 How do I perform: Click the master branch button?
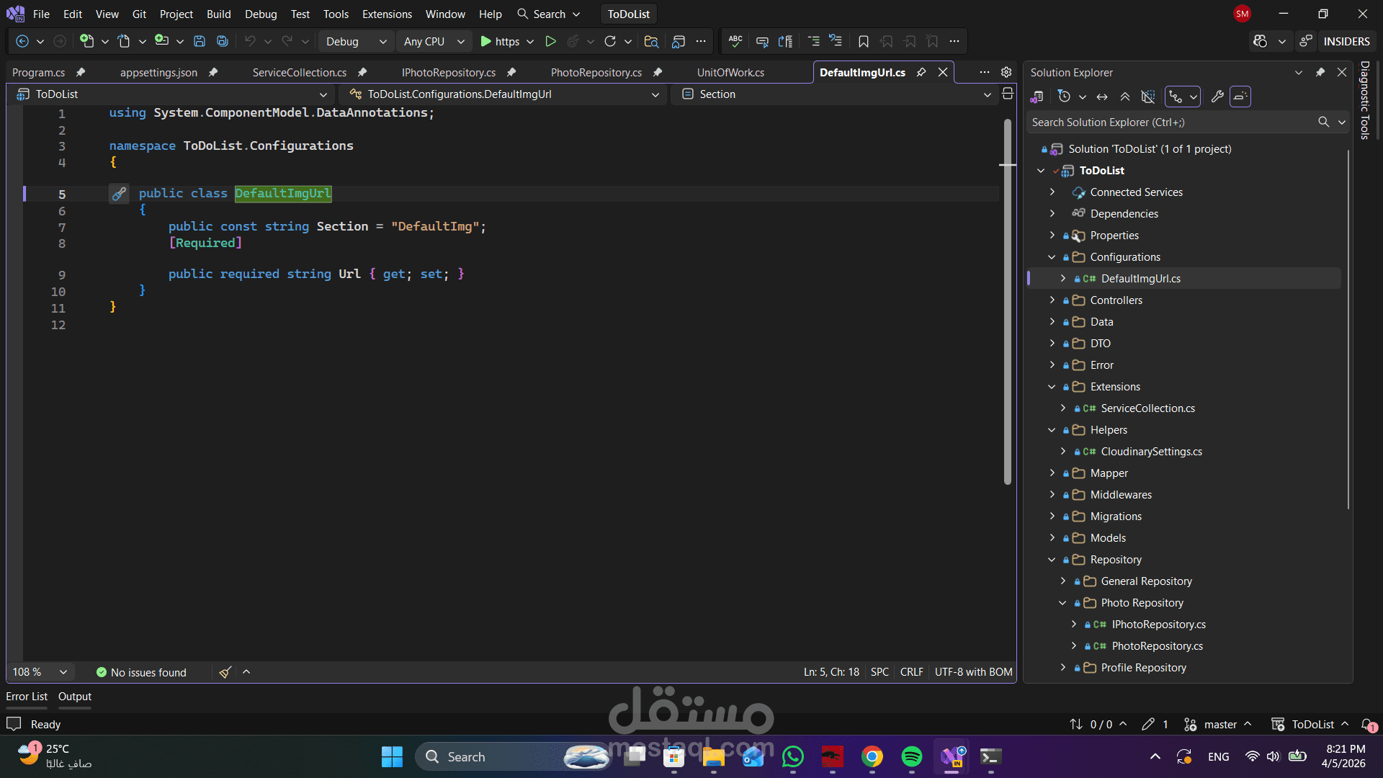1219,725
